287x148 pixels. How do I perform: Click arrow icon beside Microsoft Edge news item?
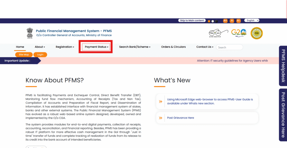tap(161, 102)
